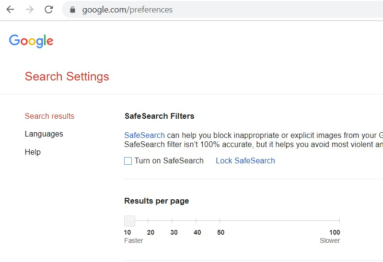Click the Search Settings heading
The height and width of the screenshot is (262, 383).
point(67,77)
